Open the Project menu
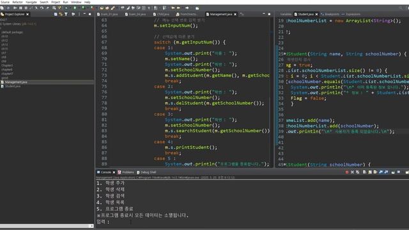409x230 pixels. pos(56,2)
